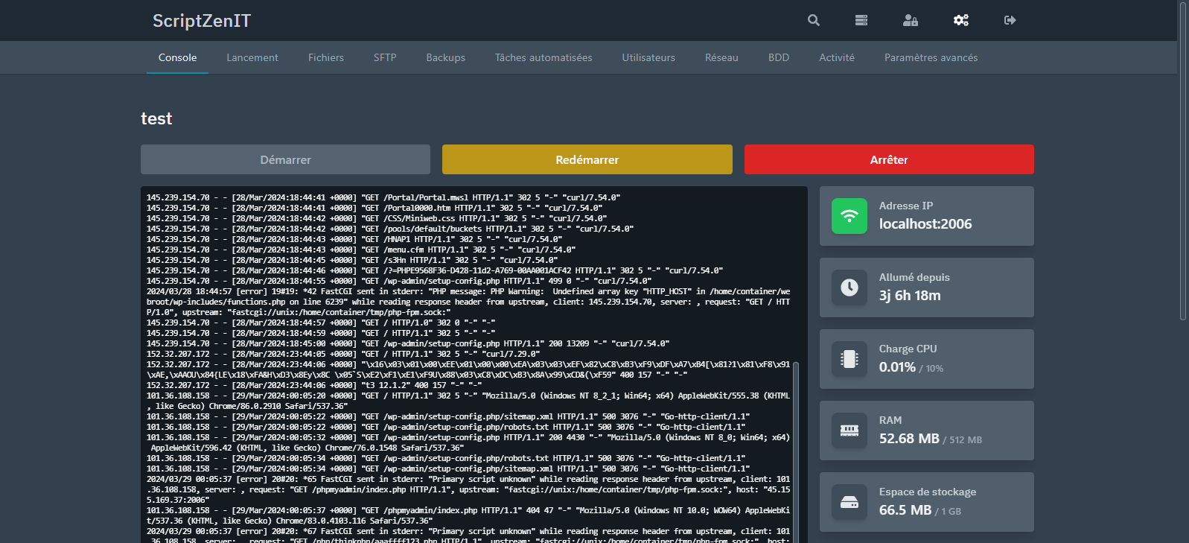
Task: Switch to the Lancement tab
Action: pyautogui.click(x=252, y=57)
